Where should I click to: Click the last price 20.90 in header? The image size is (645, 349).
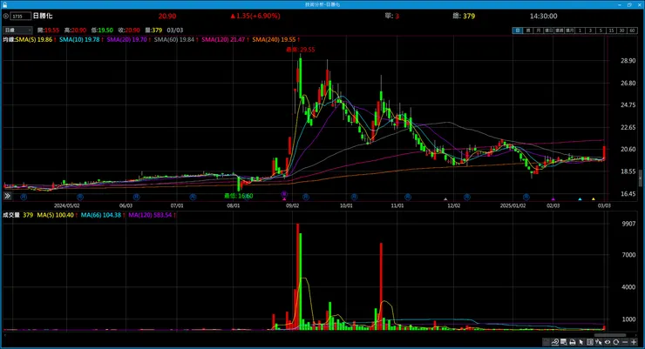pos(167,16)
